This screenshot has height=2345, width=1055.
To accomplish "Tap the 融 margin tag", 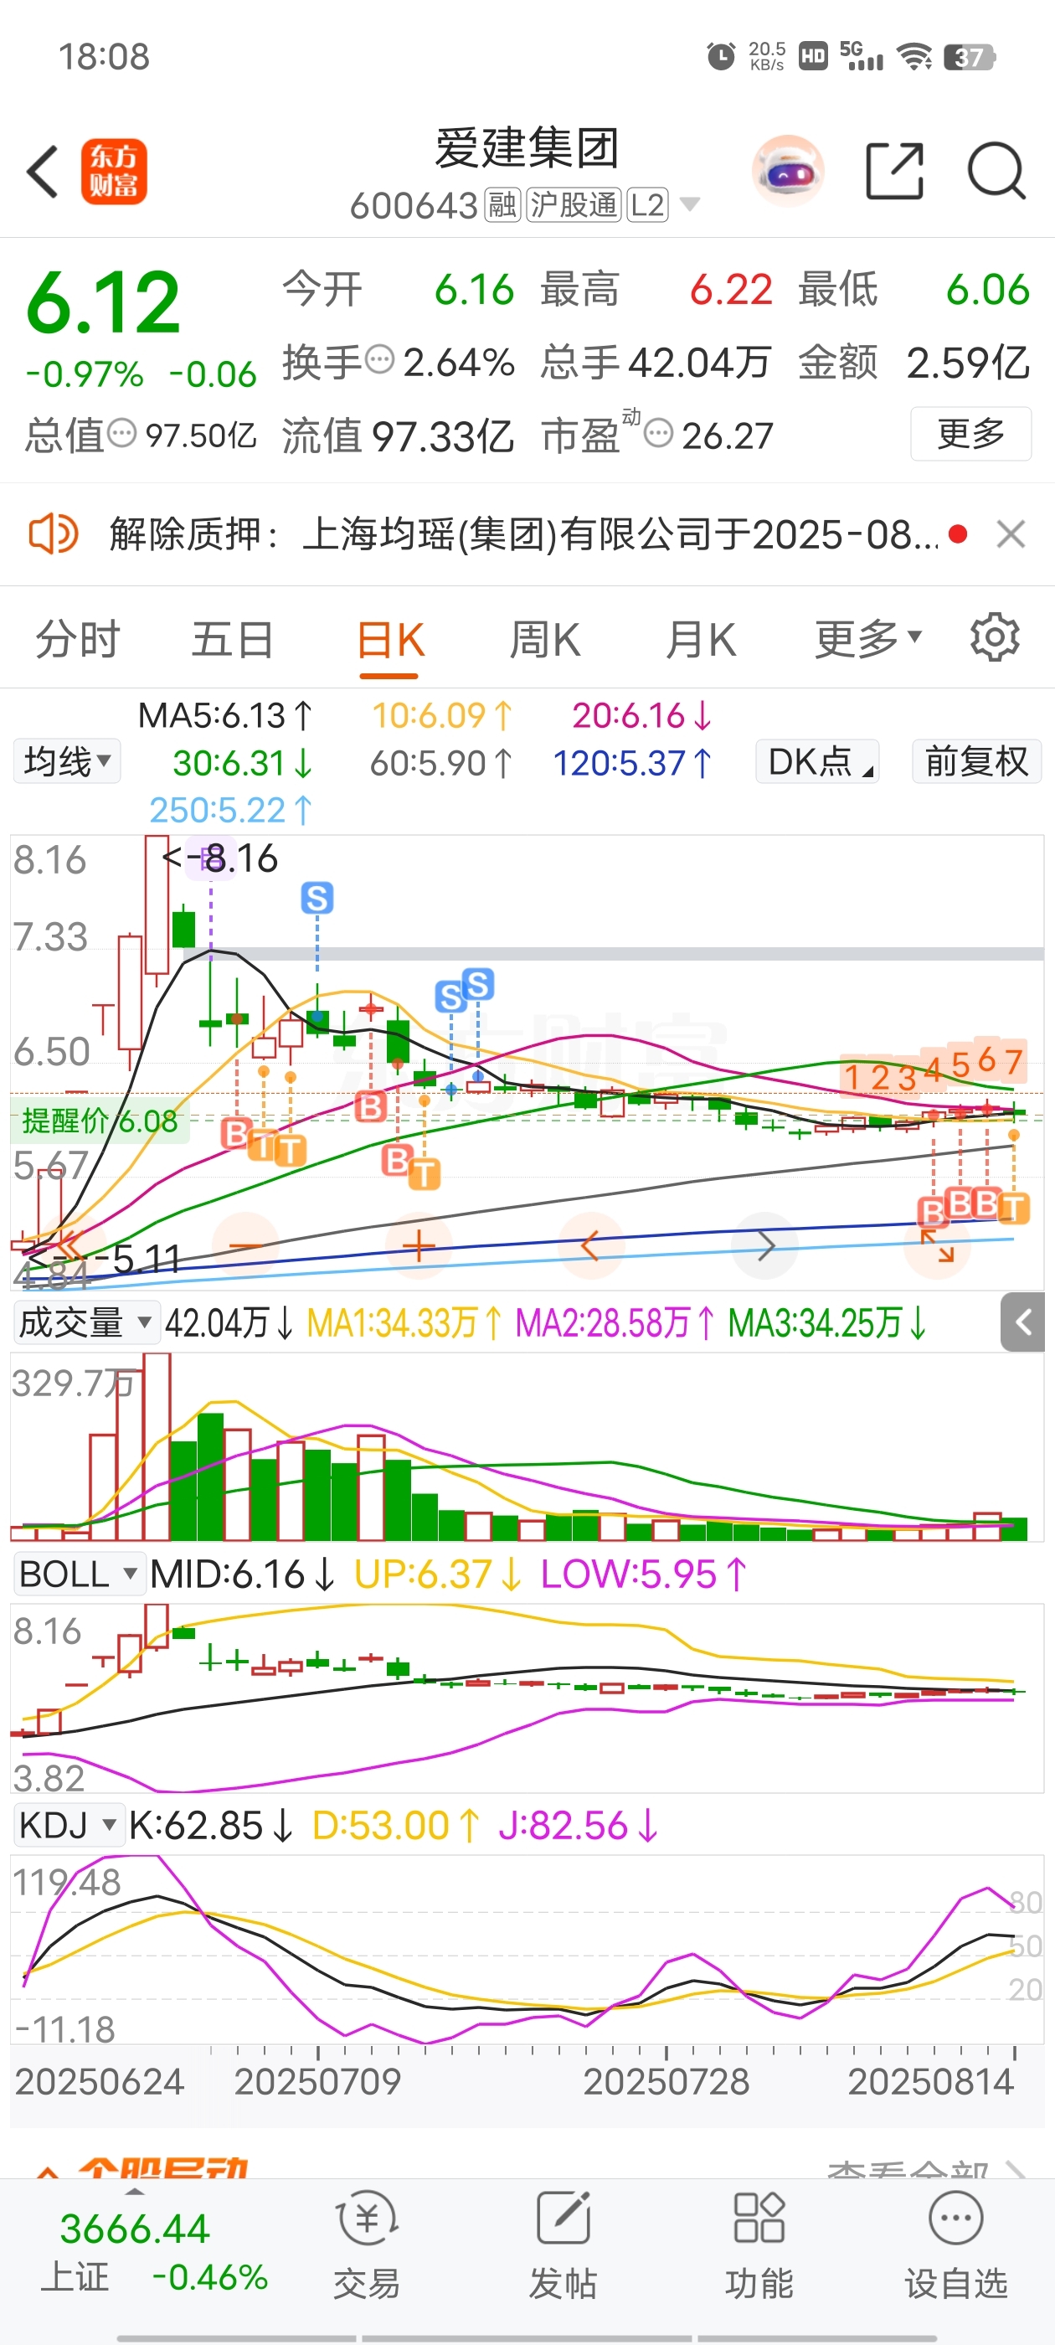I will (x=502, y=205).
